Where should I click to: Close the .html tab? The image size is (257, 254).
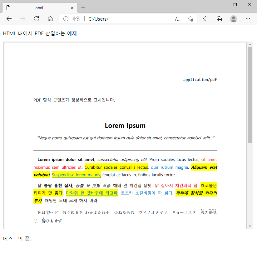(72, 8)
